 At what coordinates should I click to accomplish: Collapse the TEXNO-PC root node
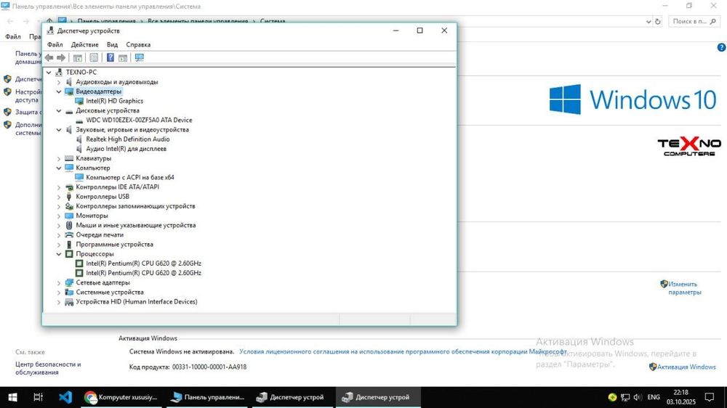tap(49, 73)
